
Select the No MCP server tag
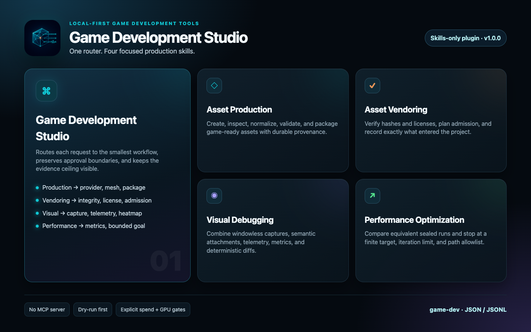(47, 309)
